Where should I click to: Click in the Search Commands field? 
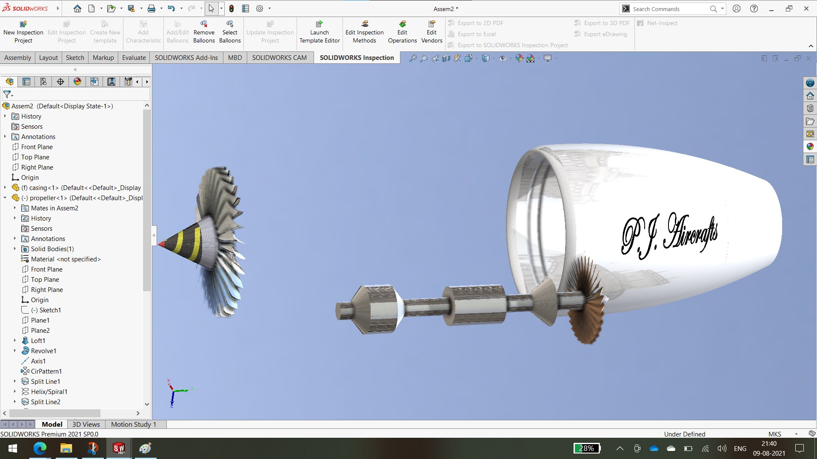(669, 8)
